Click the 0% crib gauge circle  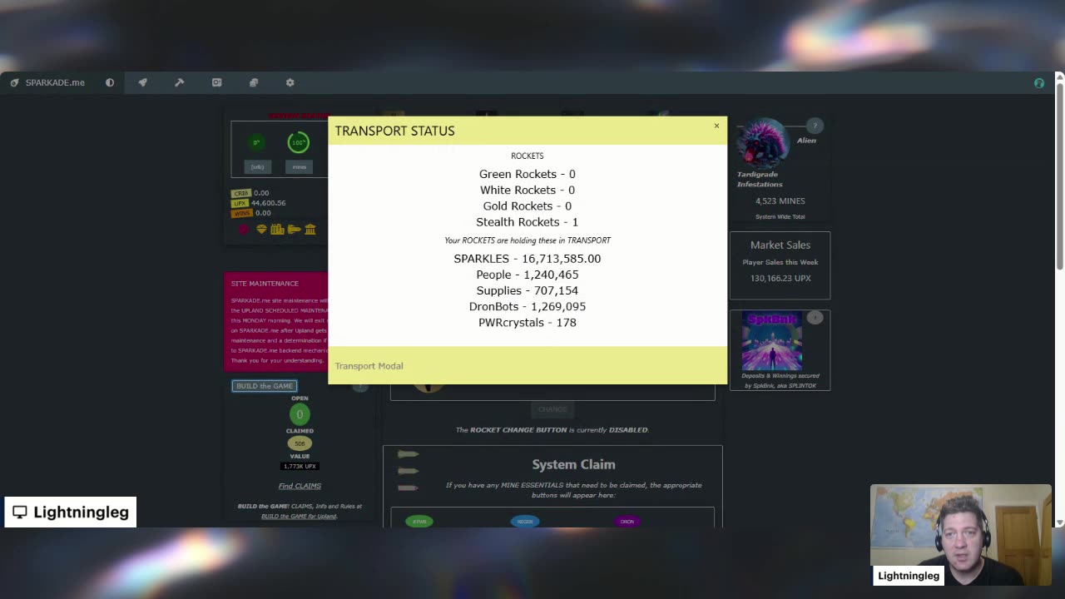point(257,142)
